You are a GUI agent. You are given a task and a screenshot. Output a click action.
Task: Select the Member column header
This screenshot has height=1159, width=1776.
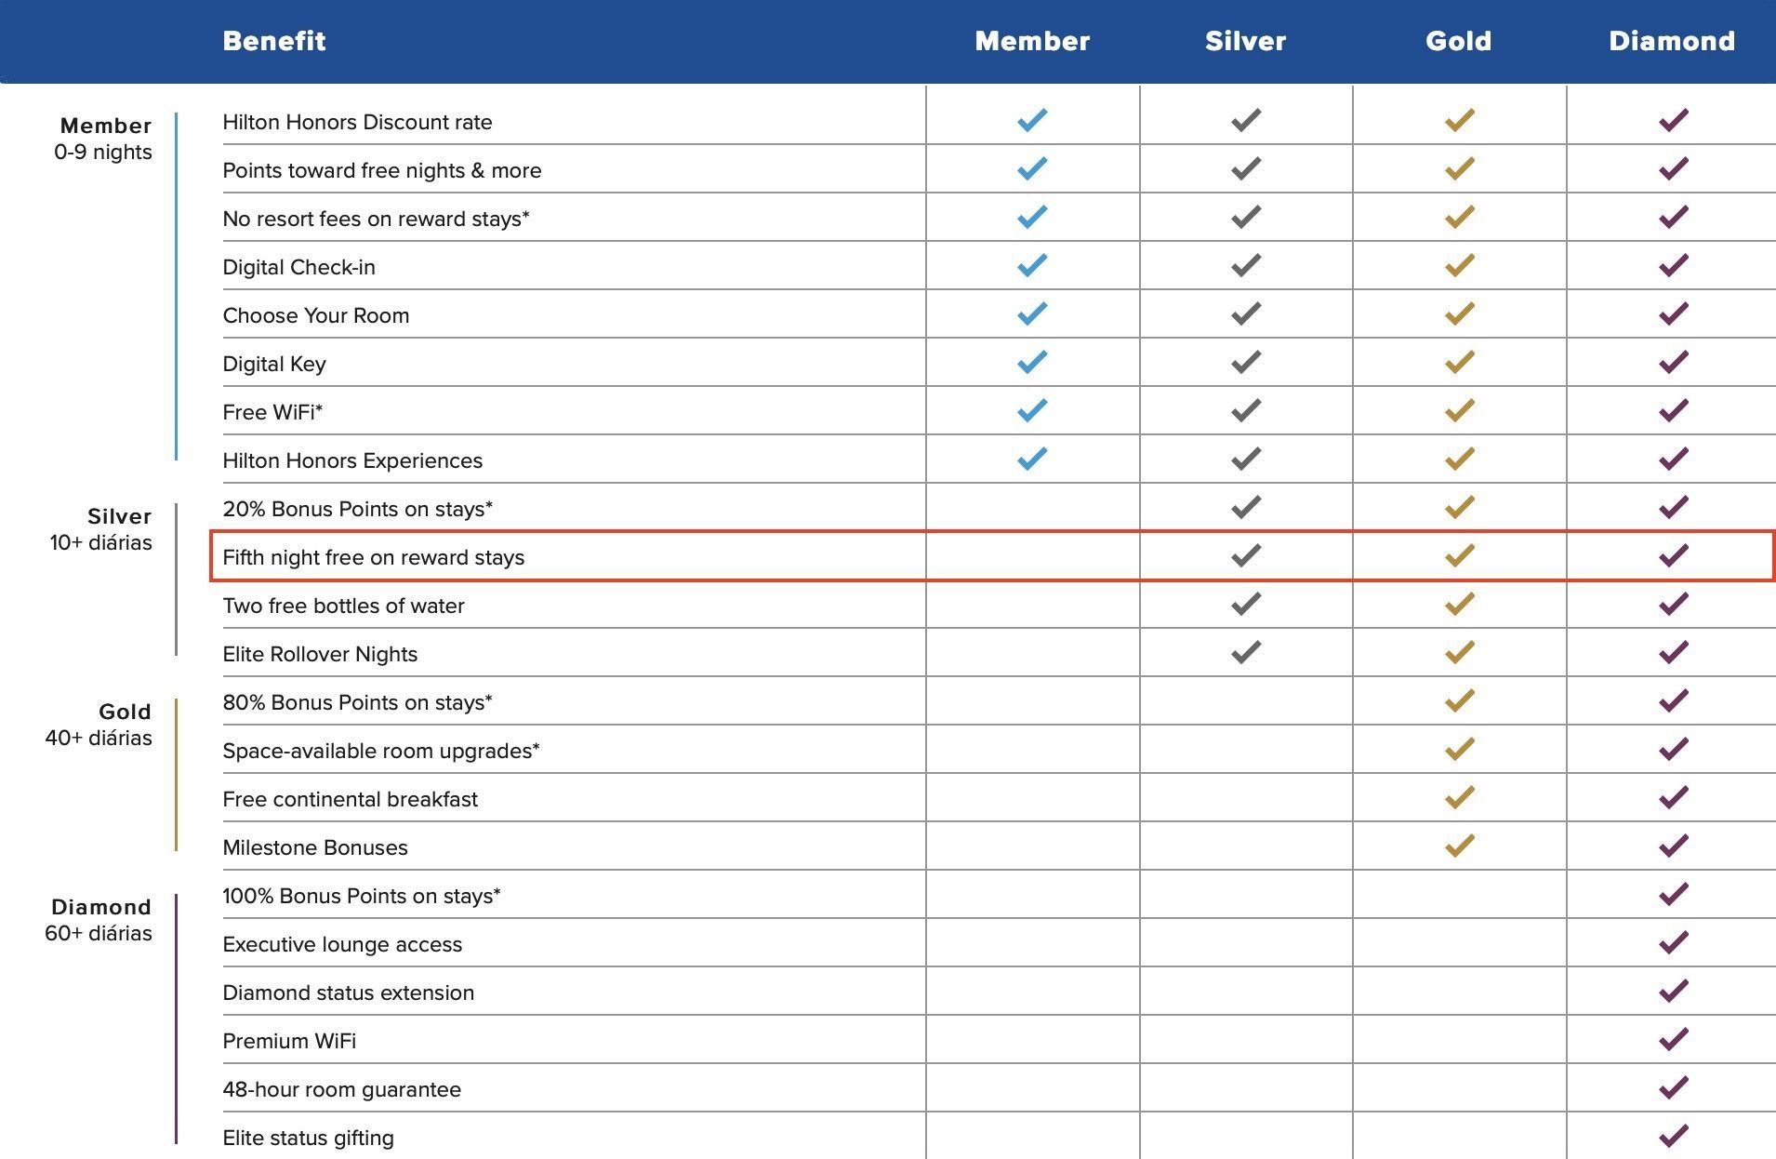pos(1032,41)
